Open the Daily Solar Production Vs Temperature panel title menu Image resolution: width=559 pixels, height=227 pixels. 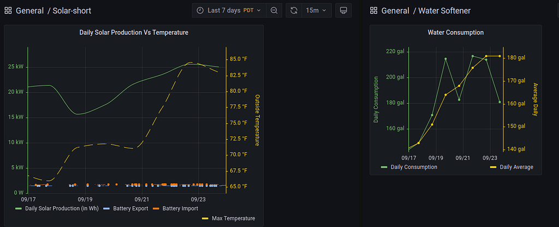[134, 32]
